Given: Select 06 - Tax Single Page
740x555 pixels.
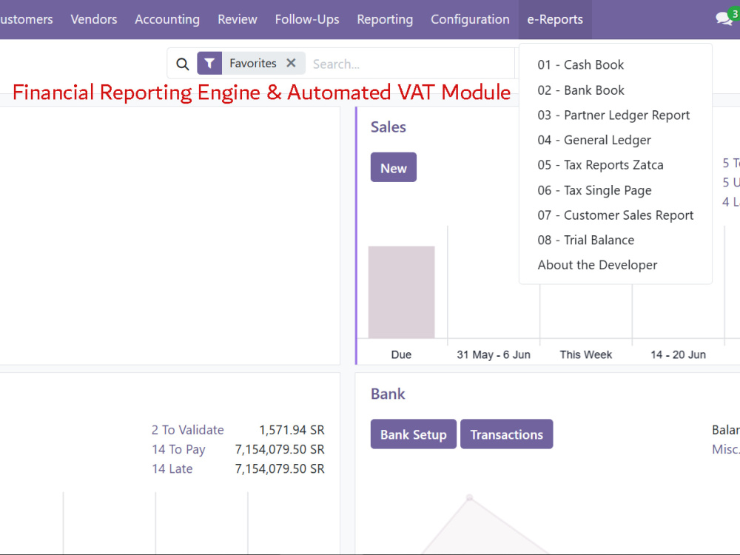Looking at the screenshot, I should (x=616, y=190).
